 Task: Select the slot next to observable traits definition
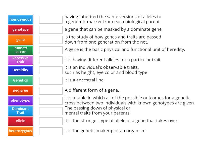coord(51,70)
